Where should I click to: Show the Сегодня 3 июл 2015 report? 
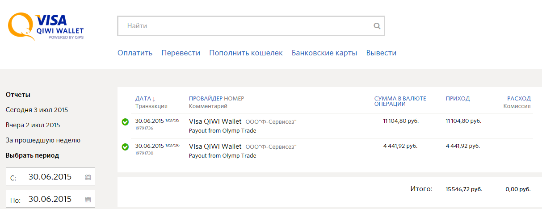tap(37, 110)
